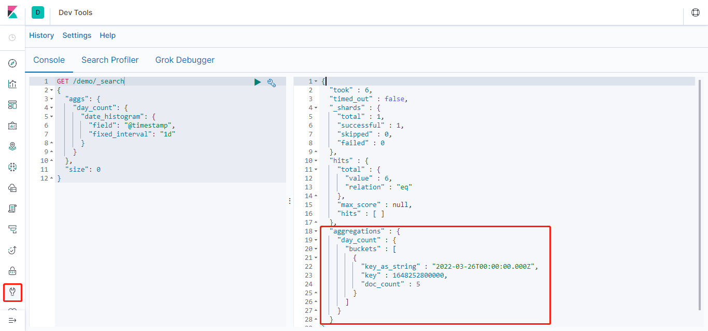Open the recently viewed clock icon
Viewport: 708px width, 331px height.
coord(12,38)
